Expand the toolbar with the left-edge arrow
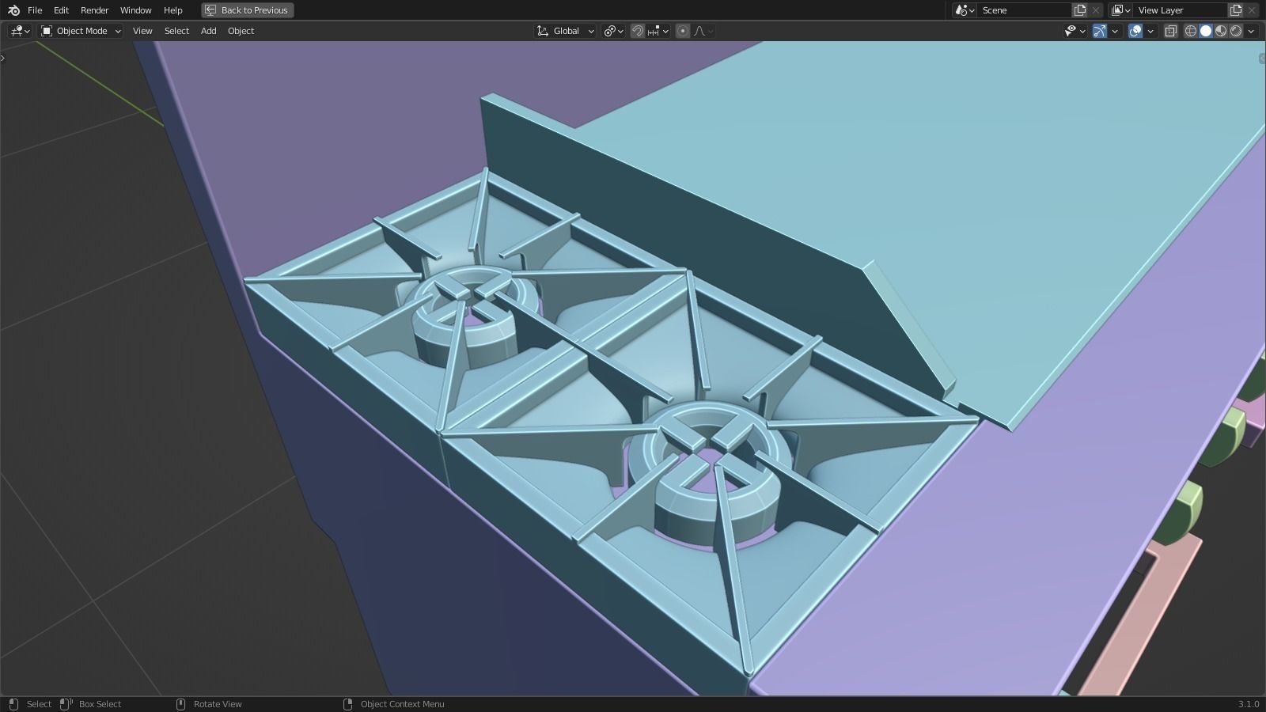Screen dimensions: 1266x712 coord(3,58)
